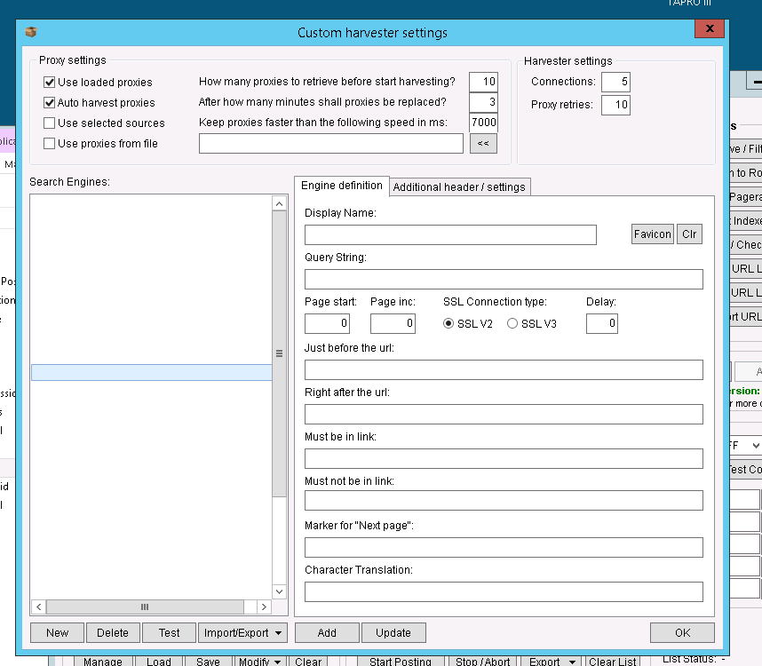The width and height of the screenshot is (762, 666).
Task: Click the Load button in background window
Action: (159, 662)
